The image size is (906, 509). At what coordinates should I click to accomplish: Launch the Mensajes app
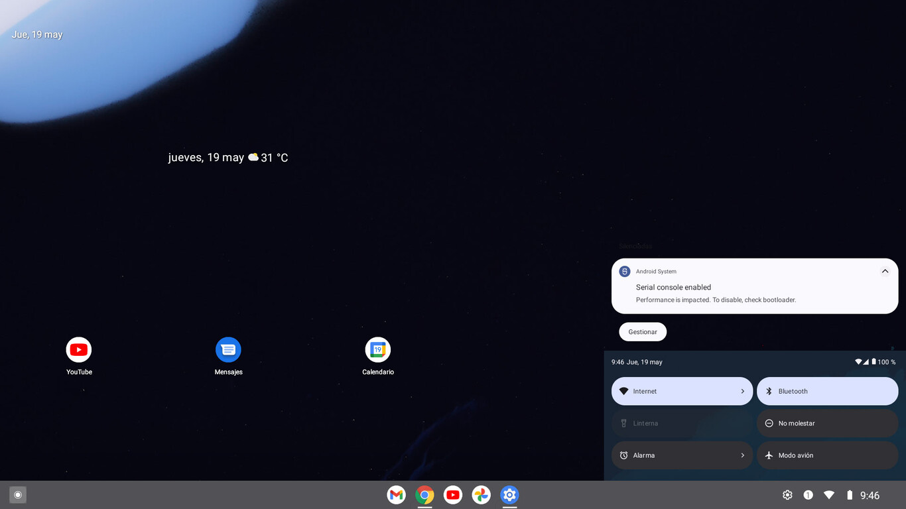[x=228, y=350]
